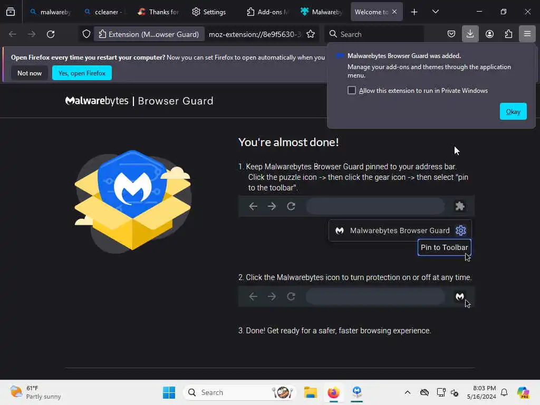Click puzzle icon in tutorial illustration
Screen dimensions: 540x405
(460, 206)
